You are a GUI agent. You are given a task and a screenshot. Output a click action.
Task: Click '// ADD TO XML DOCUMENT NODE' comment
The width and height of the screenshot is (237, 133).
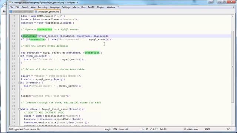point(44,112)
